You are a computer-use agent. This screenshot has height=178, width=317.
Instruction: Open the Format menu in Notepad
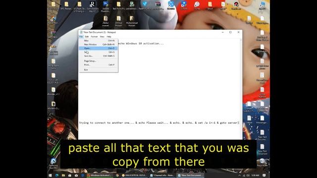[94, 37]
